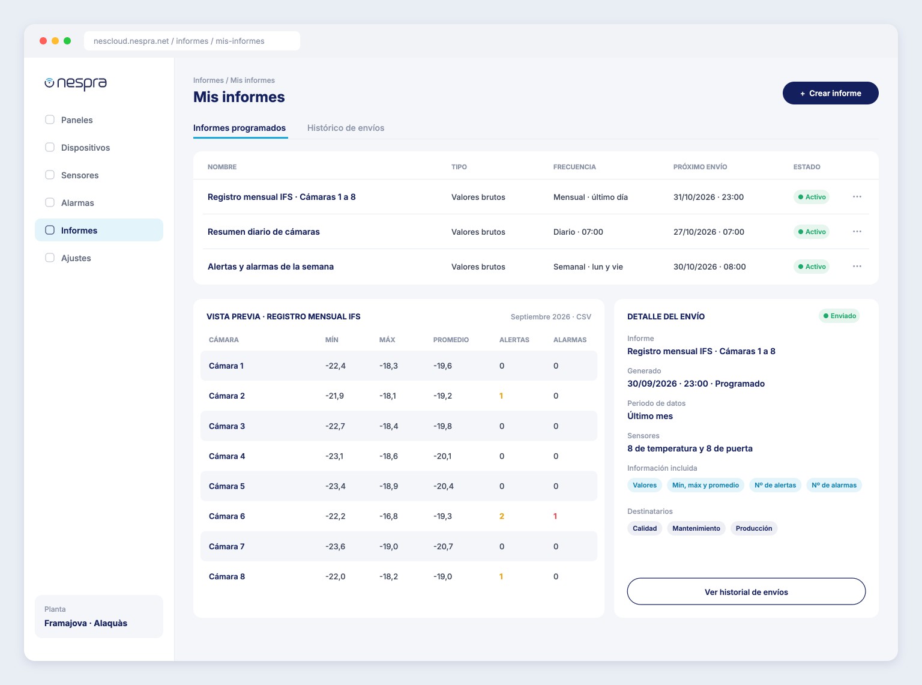Viewport: 922px width, 685px height.
Task: Click the Mantenimiento recipient chip
Action: (x=696, y=528)
